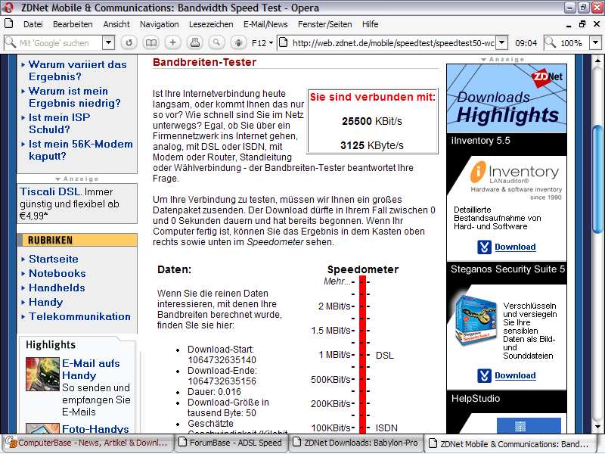Viewport: 605px width, 454px height.
Task: Open 'Ist mein ISP Schuld?' link
Action: pos(60,123)
